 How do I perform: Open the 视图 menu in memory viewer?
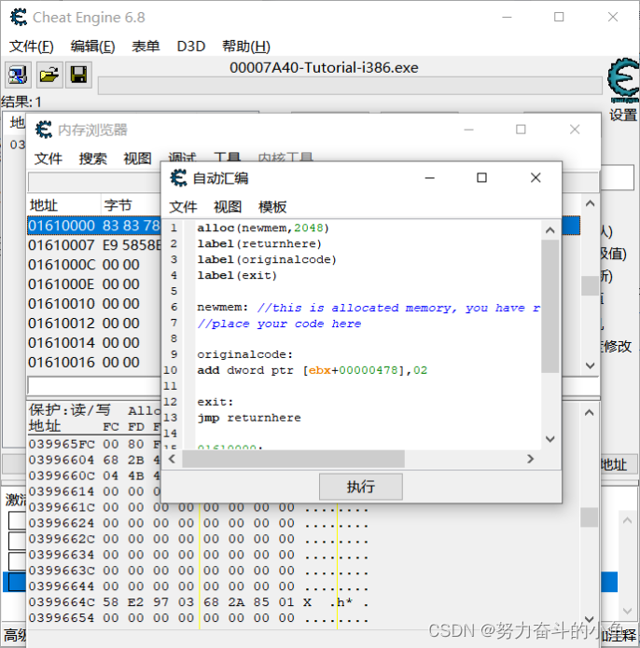tap(137, 159)
